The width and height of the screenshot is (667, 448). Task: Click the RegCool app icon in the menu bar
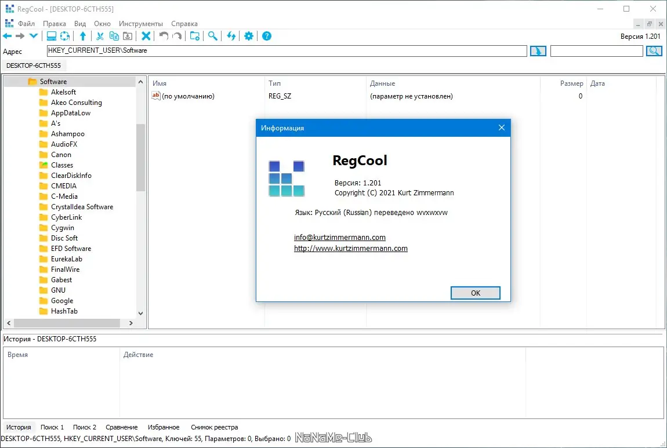tap(9, 23)
